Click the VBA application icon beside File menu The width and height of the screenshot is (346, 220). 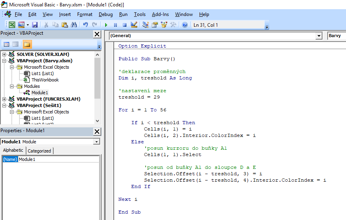pyautogui.click(x=8, y=14)
